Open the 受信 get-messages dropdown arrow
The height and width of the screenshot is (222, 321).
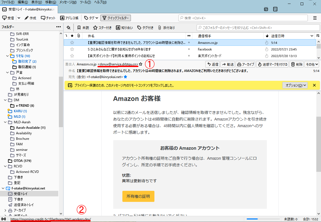coord(19,18)
